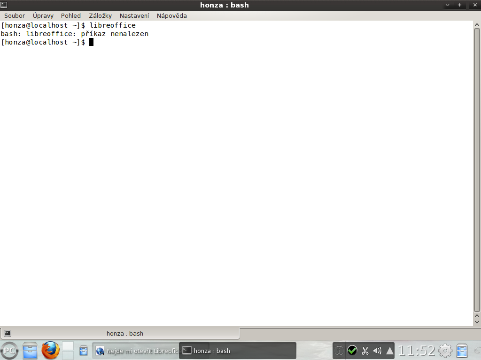Click the 11:52 digital clock

pyautogui.click(x=417, y=351)
